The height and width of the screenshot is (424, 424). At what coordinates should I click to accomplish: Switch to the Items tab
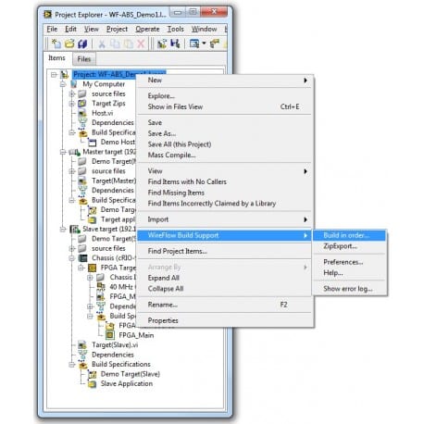(x=56, y=58)
